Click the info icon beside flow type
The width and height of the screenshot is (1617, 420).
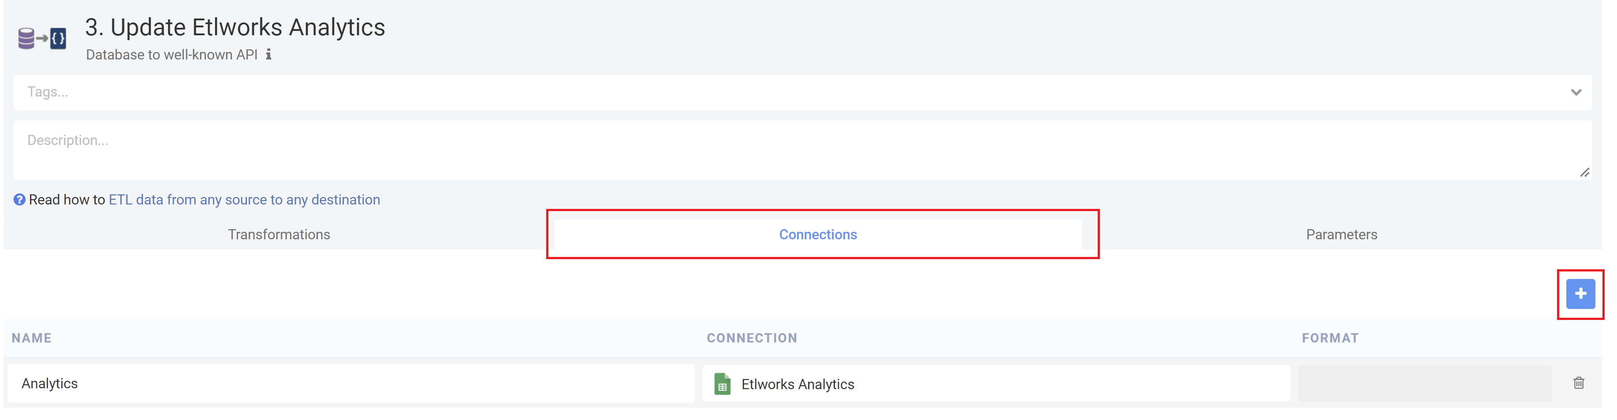(268, 55)
